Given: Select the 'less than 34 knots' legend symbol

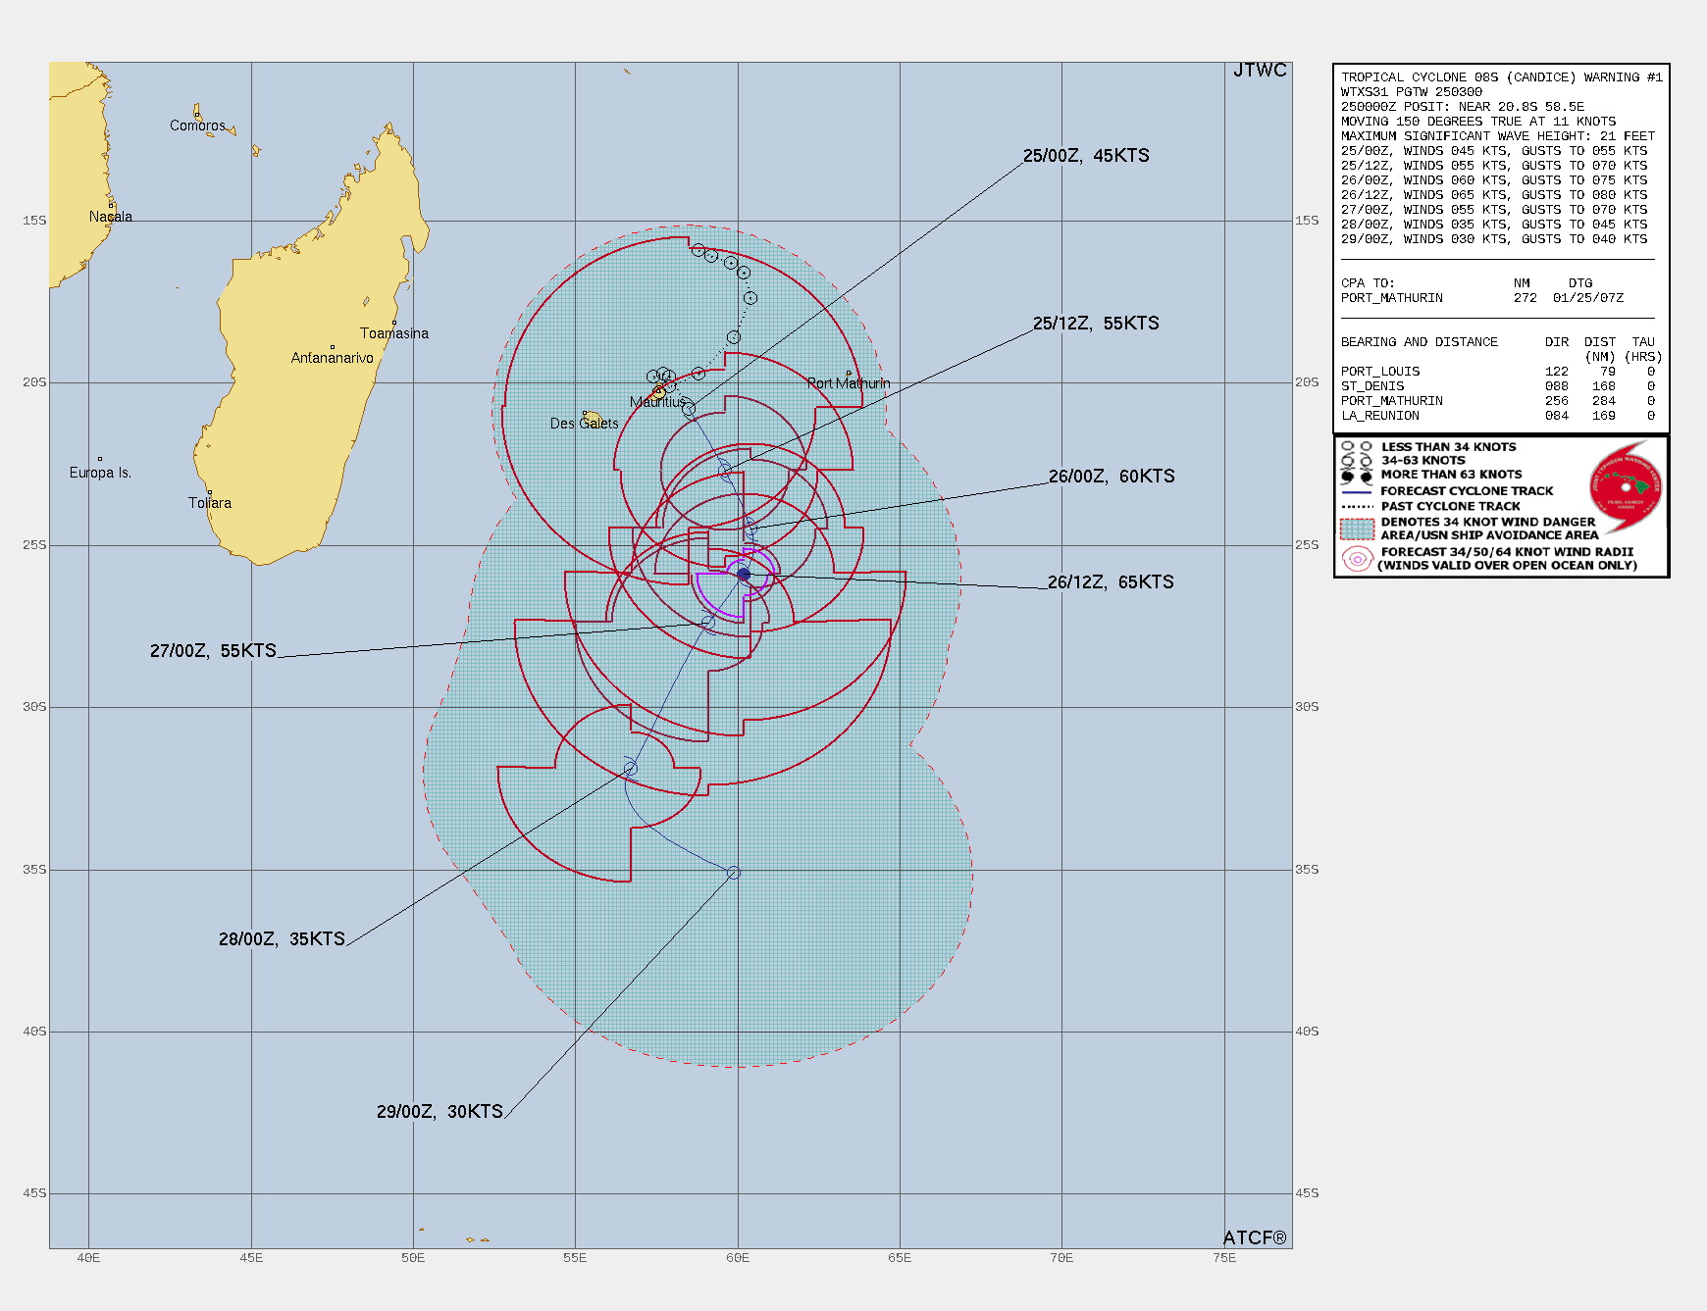Looking at the screenshot, I should click(1346, 446).
